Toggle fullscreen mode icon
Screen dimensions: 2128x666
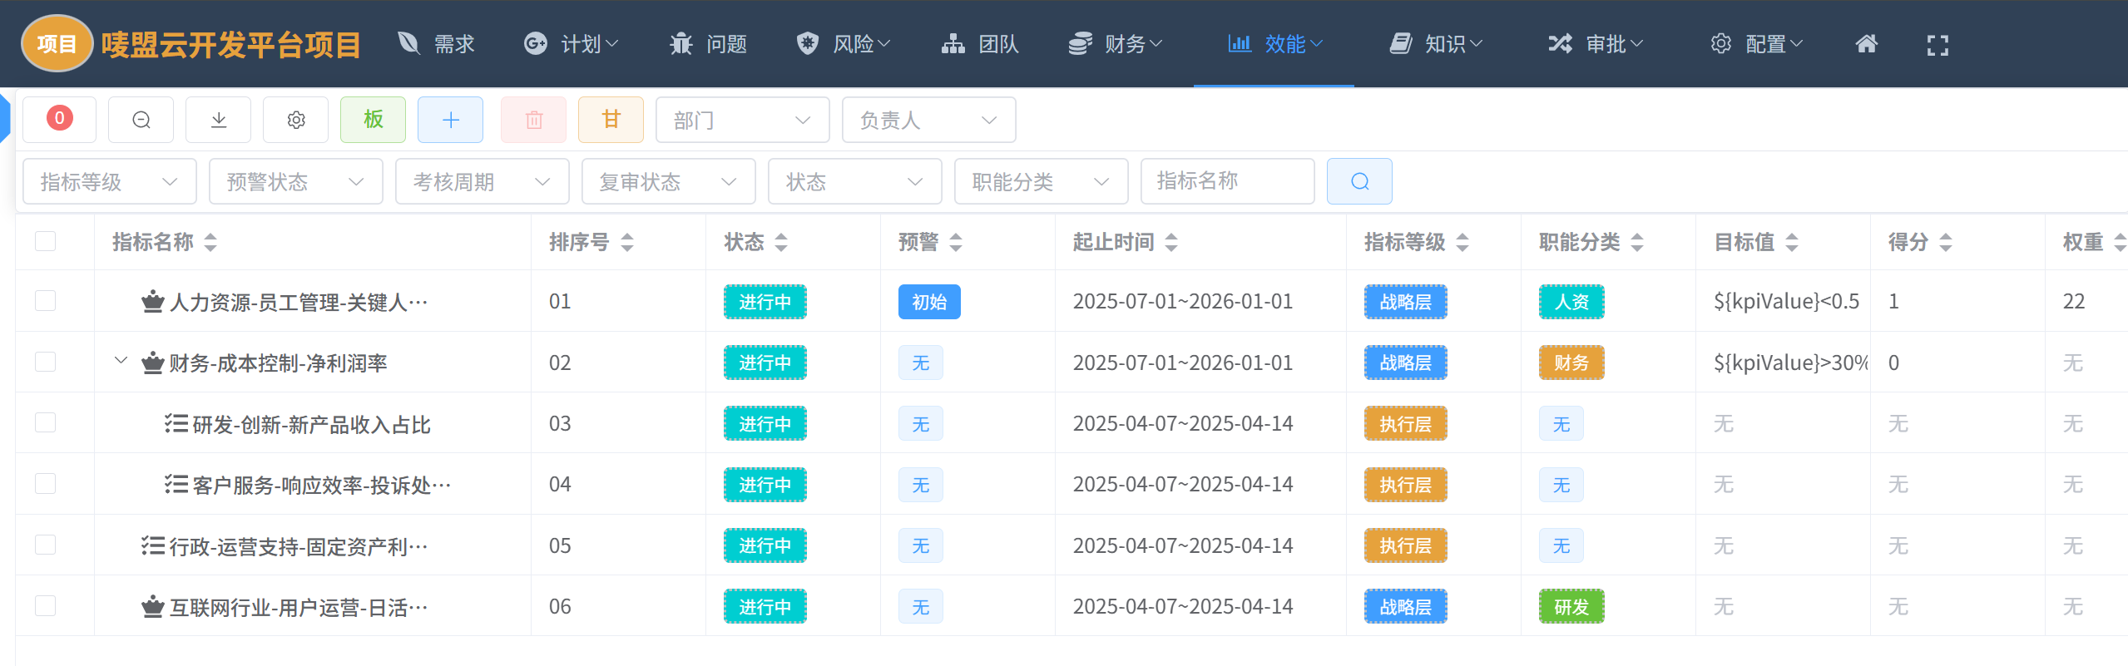click(1937, 45)
